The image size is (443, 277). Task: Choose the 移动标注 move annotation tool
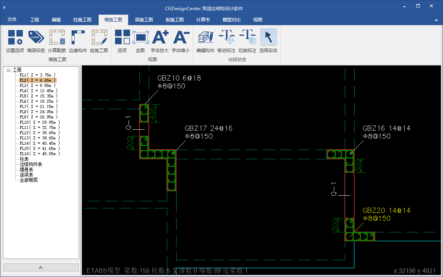coord(226,41)
